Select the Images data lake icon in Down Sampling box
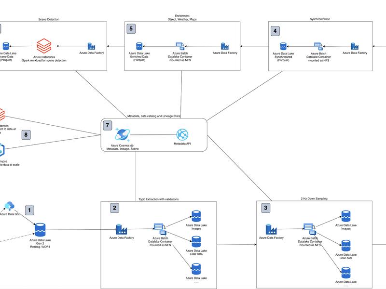 (x=346, y=216)
